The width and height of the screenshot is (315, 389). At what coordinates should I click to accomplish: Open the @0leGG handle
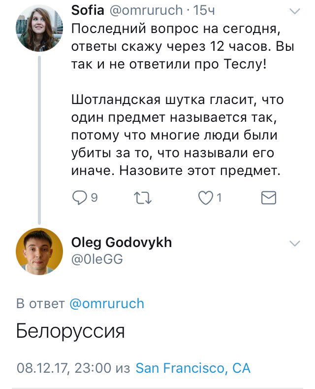[x=97, y=259]
